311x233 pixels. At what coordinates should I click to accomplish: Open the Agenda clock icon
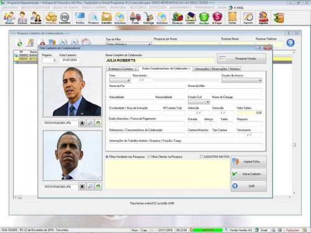point(248,18)
